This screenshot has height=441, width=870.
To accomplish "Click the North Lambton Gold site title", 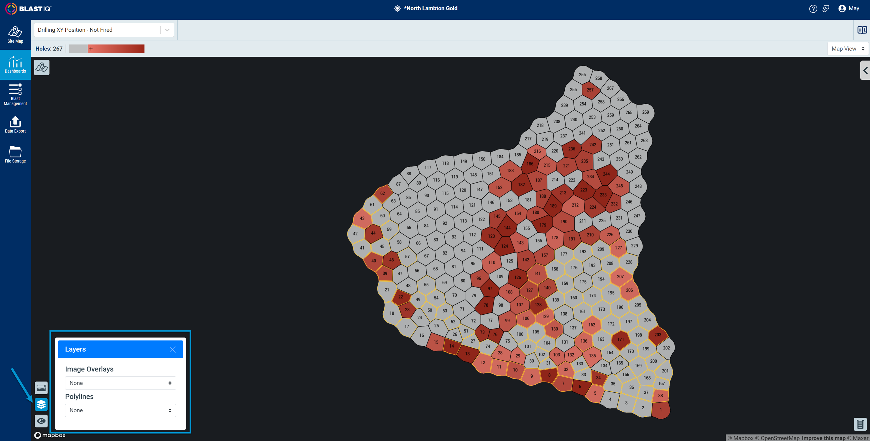I will [430, 8].
